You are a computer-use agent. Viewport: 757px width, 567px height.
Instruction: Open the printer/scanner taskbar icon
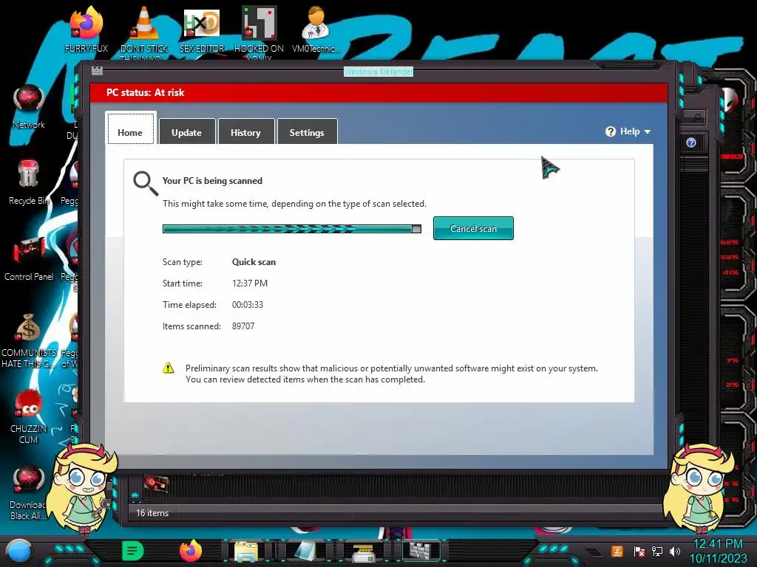[x=363, y=553]
